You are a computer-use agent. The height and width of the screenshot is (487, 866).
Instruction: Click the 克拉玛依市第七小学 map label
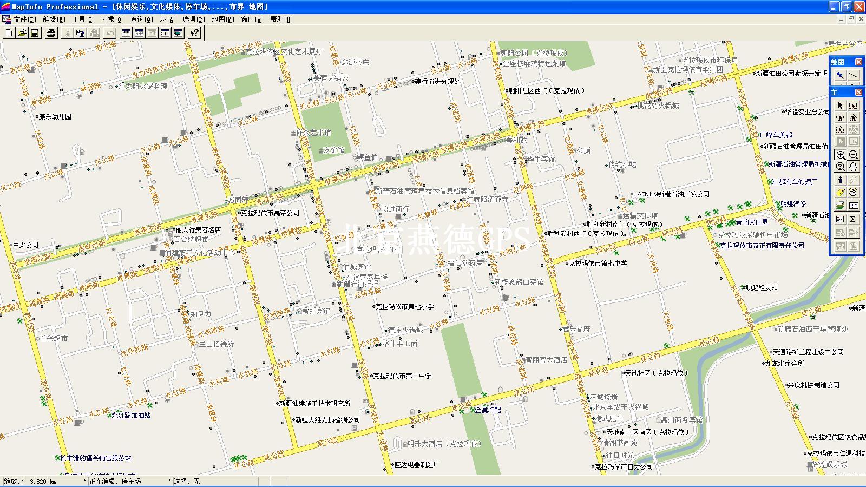[x=405, y=307]
